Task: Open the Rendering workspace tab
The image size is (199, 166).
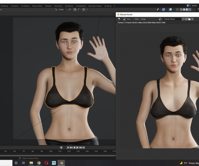Action: (x=69, y=6)
